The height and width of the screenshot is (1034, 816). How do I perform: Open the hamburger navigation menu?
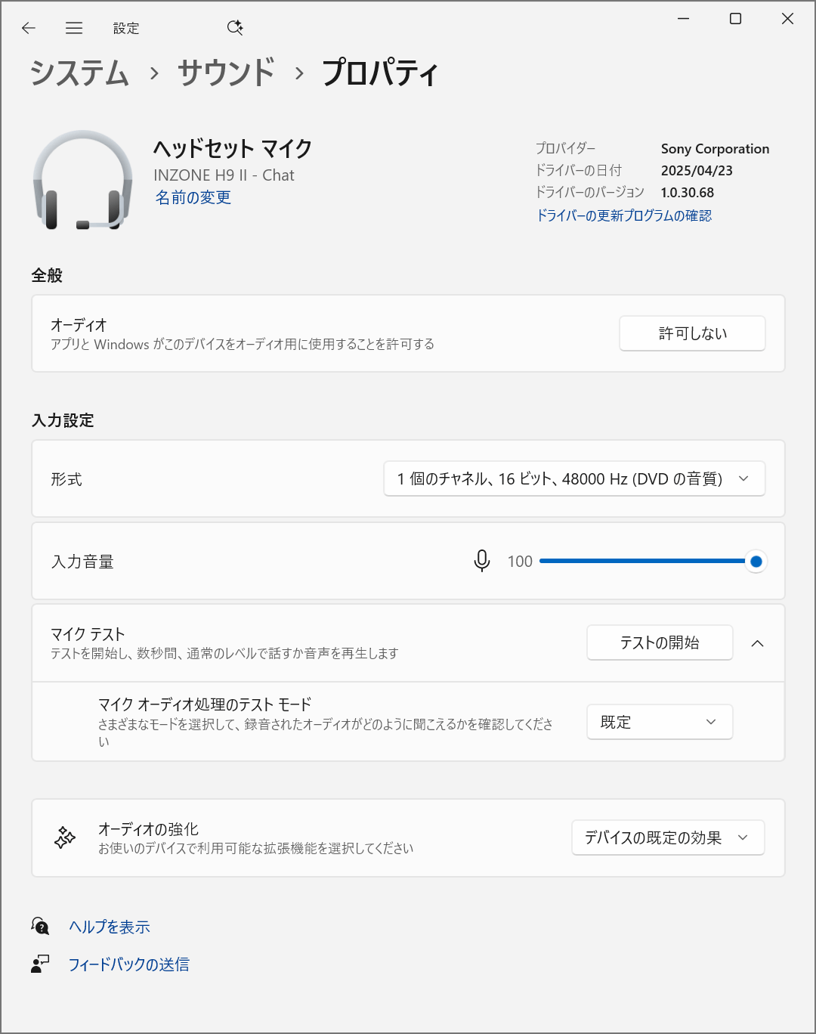click(x=74, y=28)
